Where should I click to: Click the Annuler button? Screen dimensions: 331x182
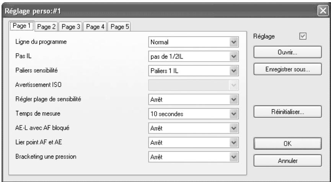tap(287, 161)
